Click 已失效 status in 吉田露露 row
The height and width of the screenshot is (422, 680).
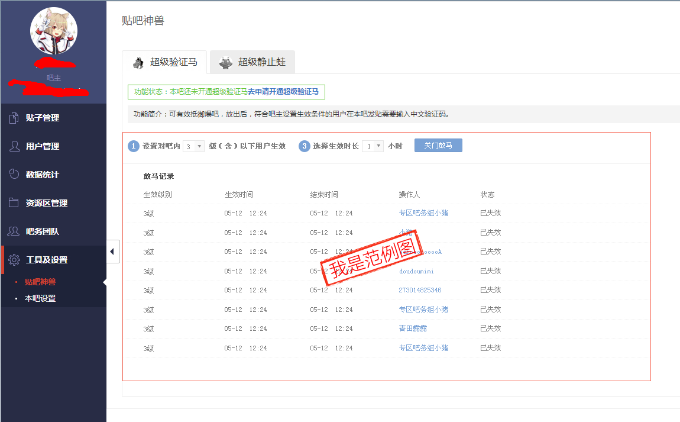490,328
